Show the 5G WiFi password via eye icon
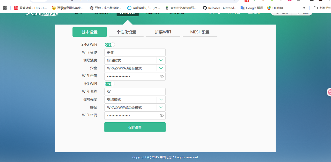The image size is (331, 162). (x=162, y=116)
